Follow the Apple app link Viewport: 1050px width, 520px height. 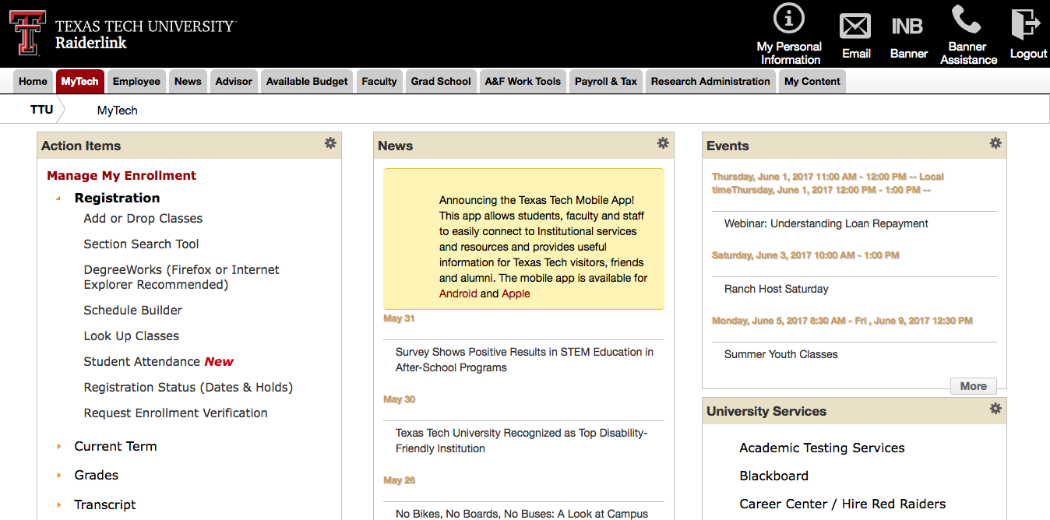point(516,293)
